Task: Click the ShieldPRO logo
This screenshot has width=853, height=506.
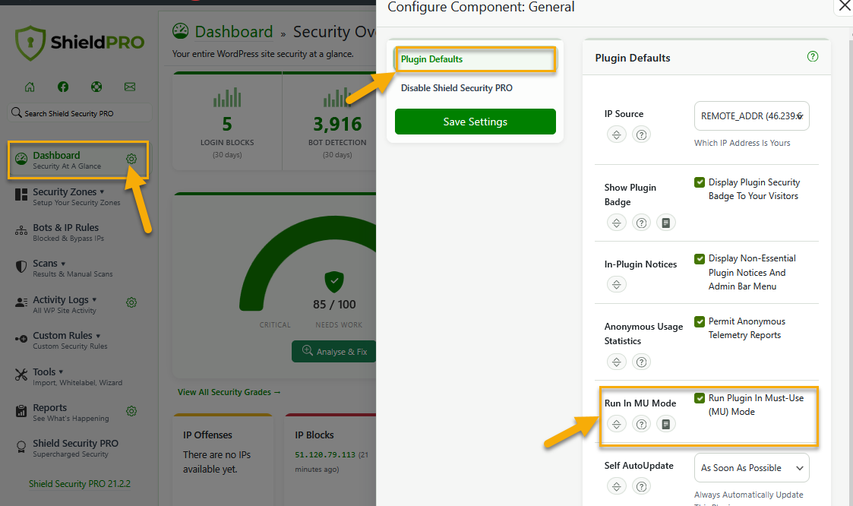Action: coord(80,43)
